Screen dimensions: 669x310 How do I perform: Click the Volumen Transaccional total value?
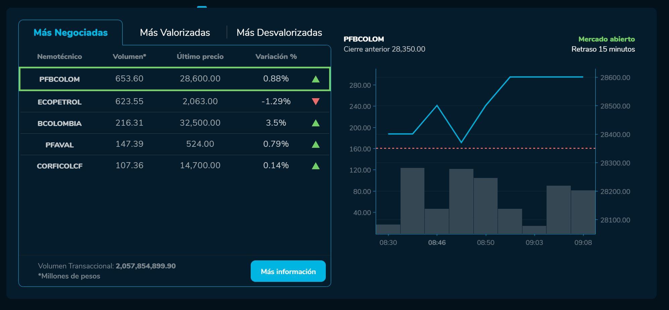click(145, 265)
